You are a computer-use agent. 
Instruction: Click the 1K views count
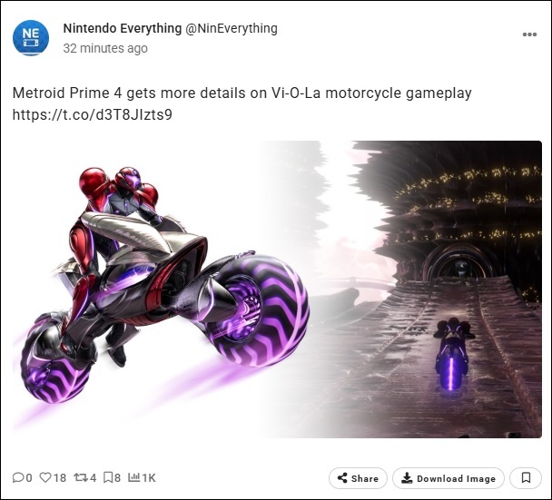pos(149,478)
